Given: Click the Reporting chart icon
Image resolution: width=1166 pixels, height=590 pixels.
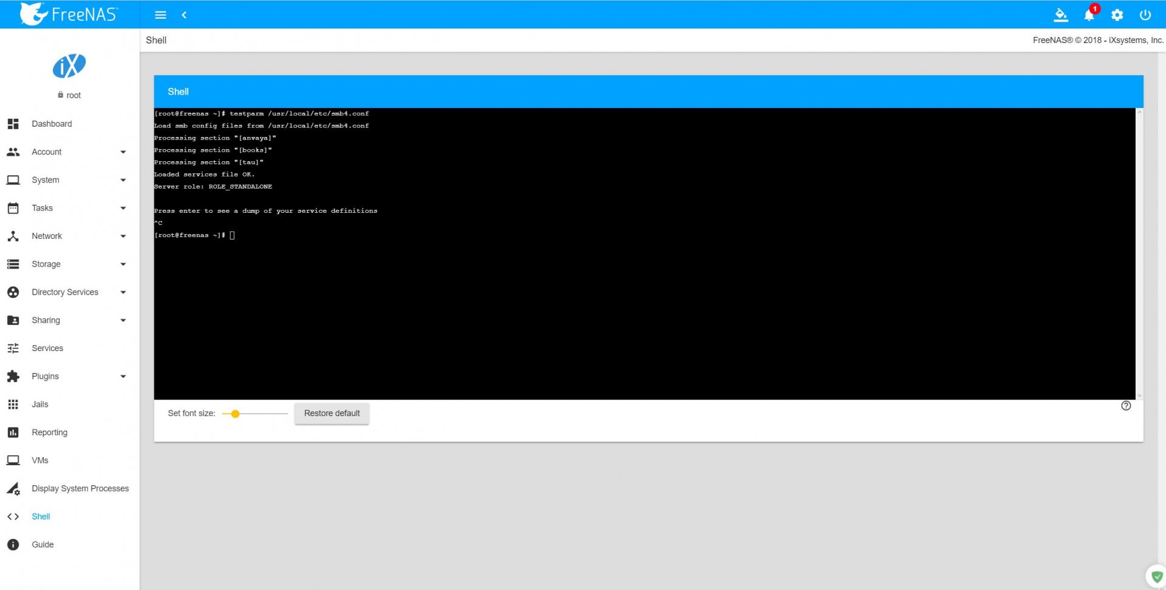Looking at the screenshot, I should (13, 432).
